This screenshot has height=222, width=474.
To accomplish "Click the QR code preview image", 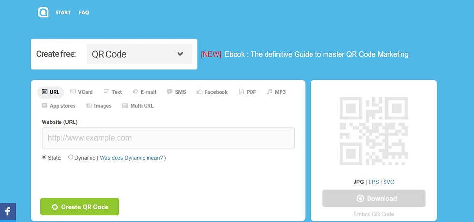I will click(374, 131).
